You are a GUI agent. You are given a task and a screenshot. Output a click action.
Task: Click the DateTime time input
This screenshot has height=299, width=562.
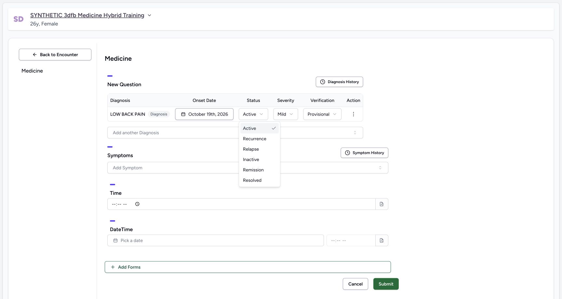[351, 241]
